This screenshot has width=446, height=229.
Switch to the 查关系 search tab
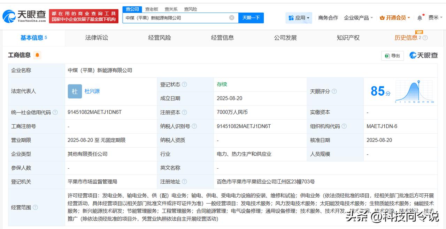(x=171, y=9)
